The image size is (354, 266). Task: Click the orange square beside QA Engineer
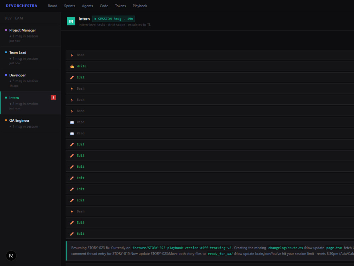[6, 120]
